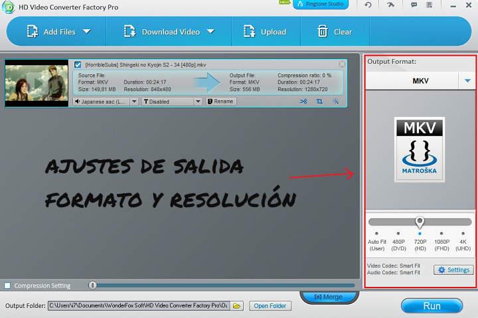Open the Japanese aac audio track dropdown
This screenshot has width=478, height=318.
point(133,102)
